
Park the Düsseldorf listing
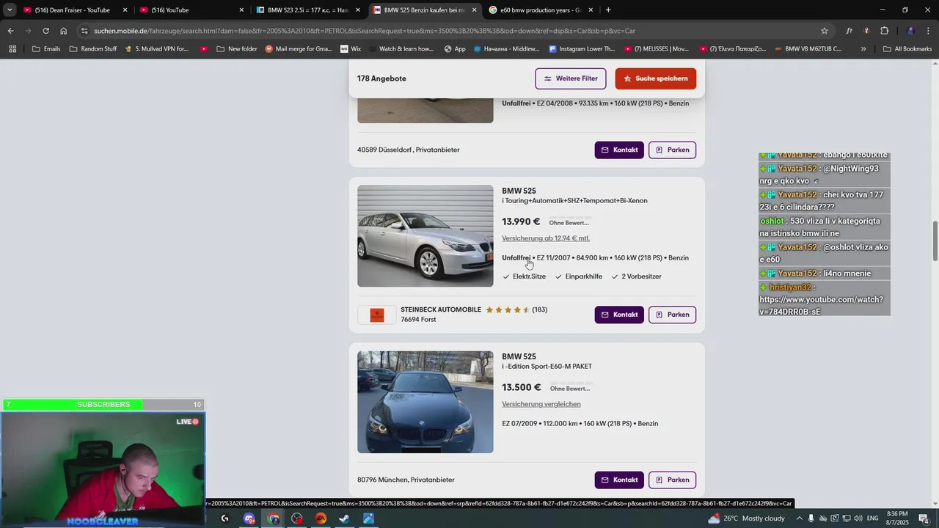[x=673, y=150]
